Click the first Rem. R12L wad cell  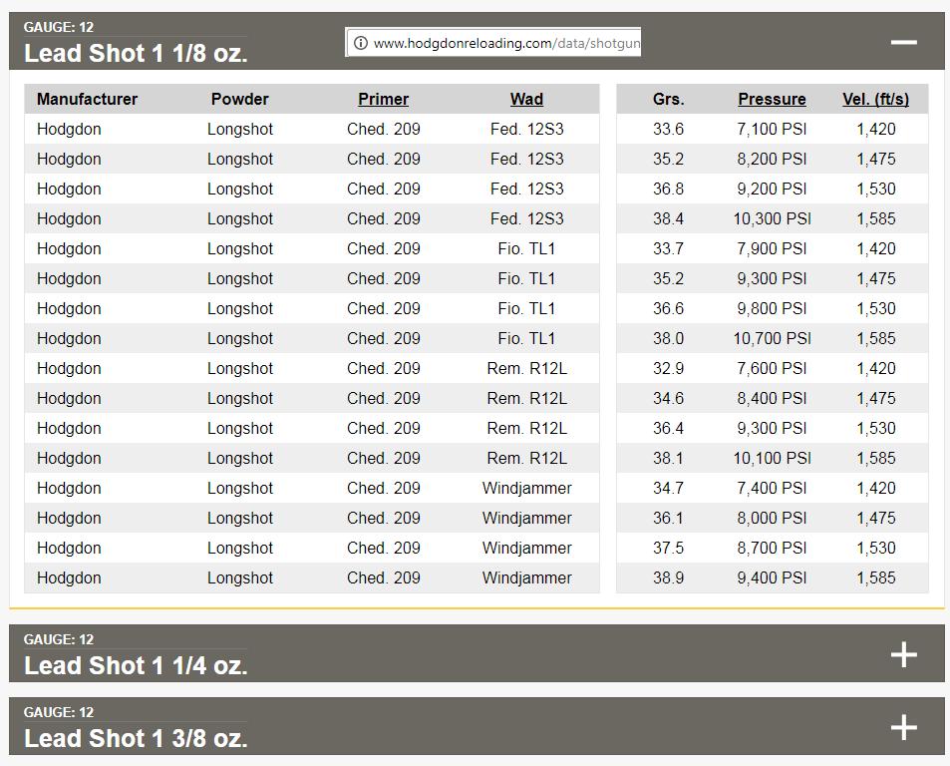(x=526, y=368)
